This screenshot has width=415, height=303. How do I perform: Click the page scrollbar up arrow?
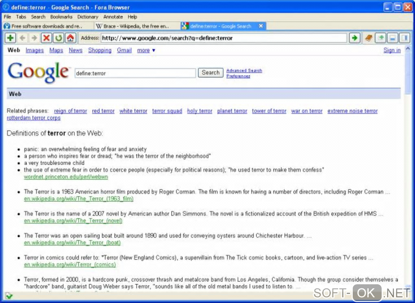tap(408, 49)
